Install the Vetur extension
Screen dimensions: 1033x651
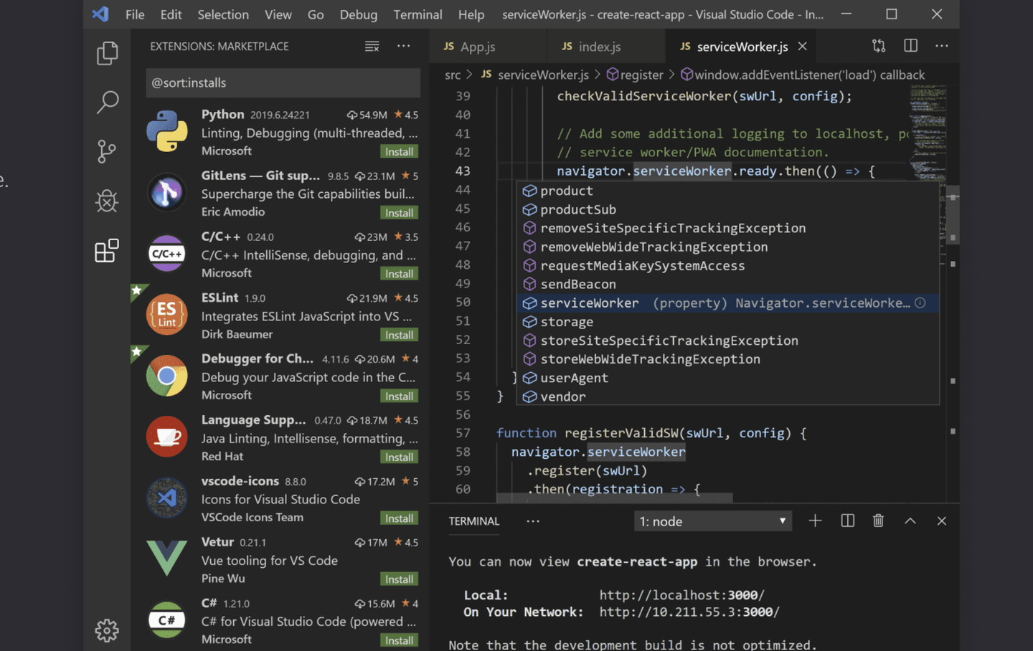(399, 579)
